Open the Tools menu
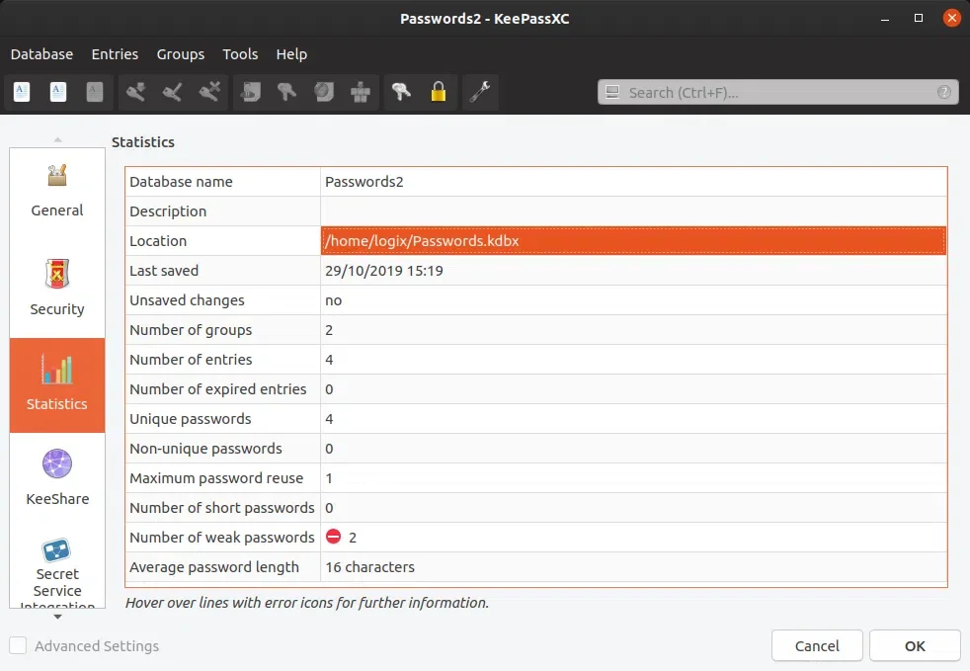970x671 pixels. 240,54
